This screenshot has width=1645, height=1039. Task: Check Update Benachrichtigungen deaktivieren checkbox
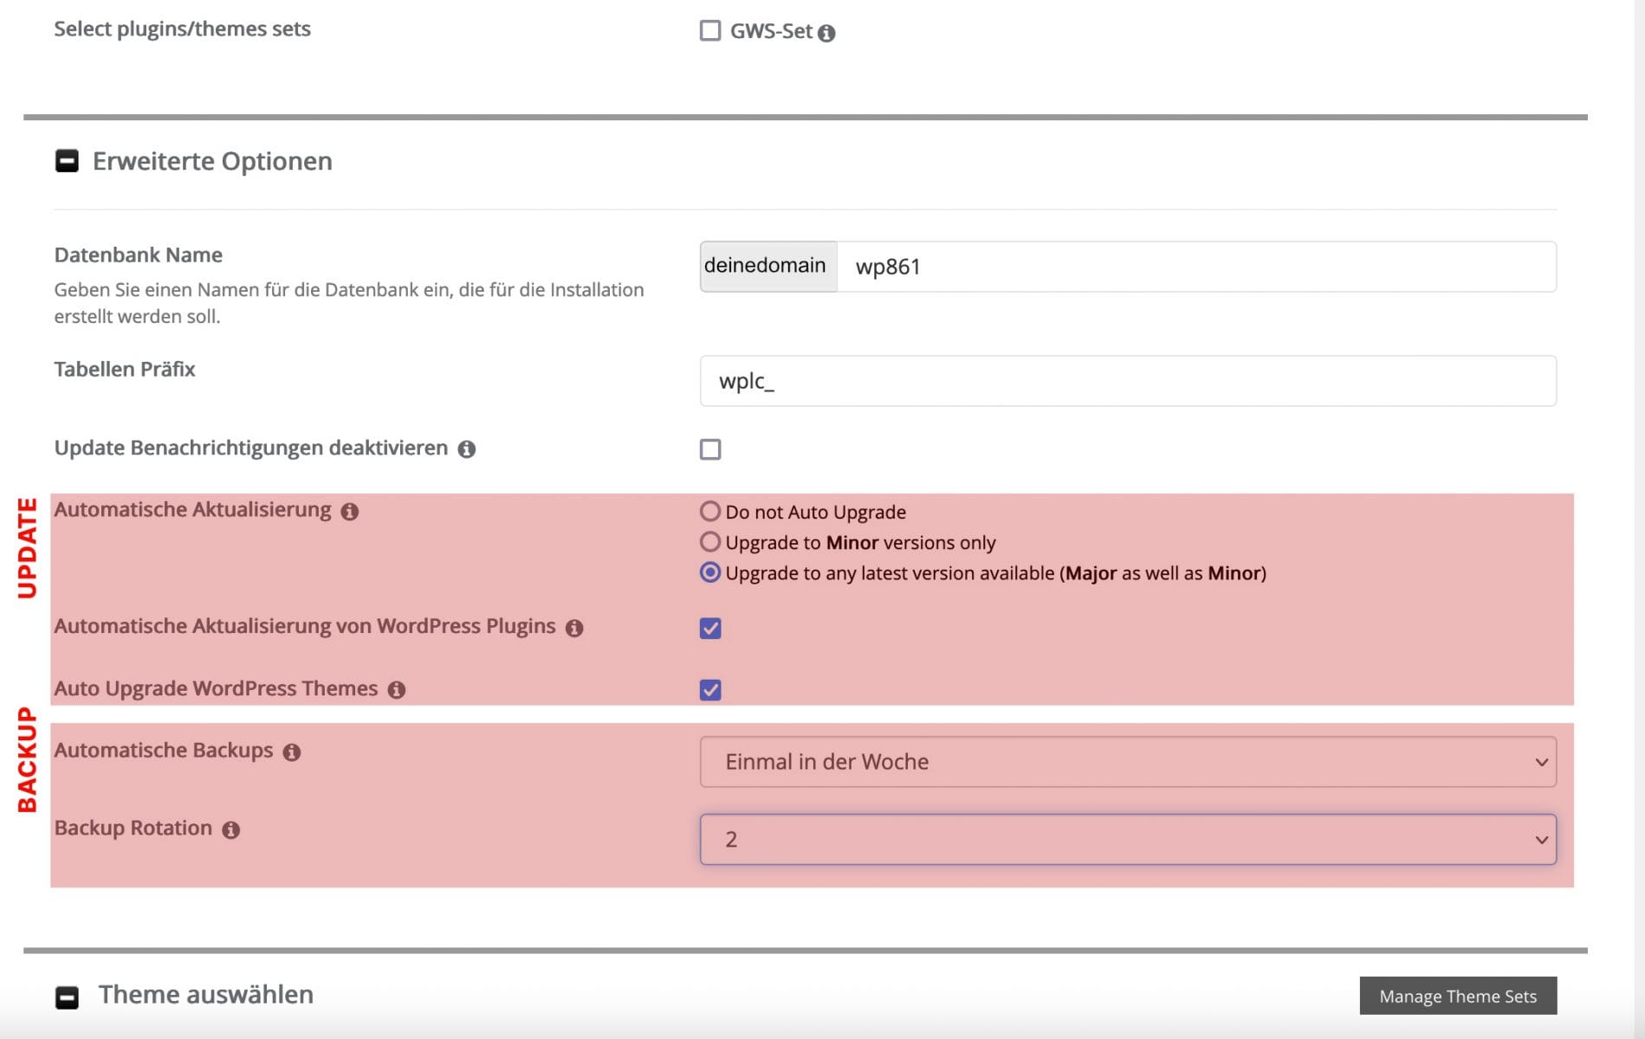click(709, 449)
